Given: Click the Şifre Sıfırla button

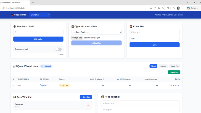Looking at the screenshot, I should point(175,85).
